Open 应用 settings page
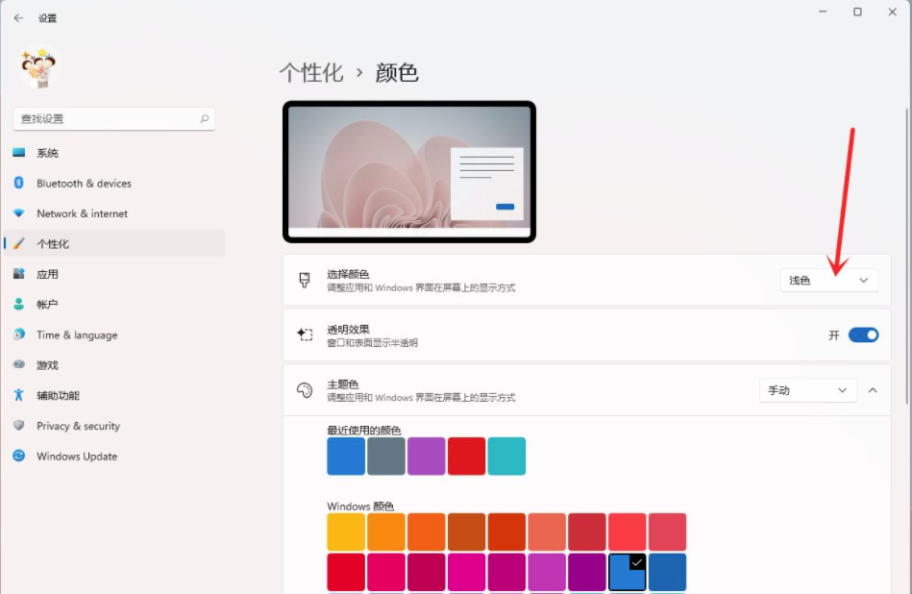This screenshot has height=594, width=912. click(x=114, y=274)
